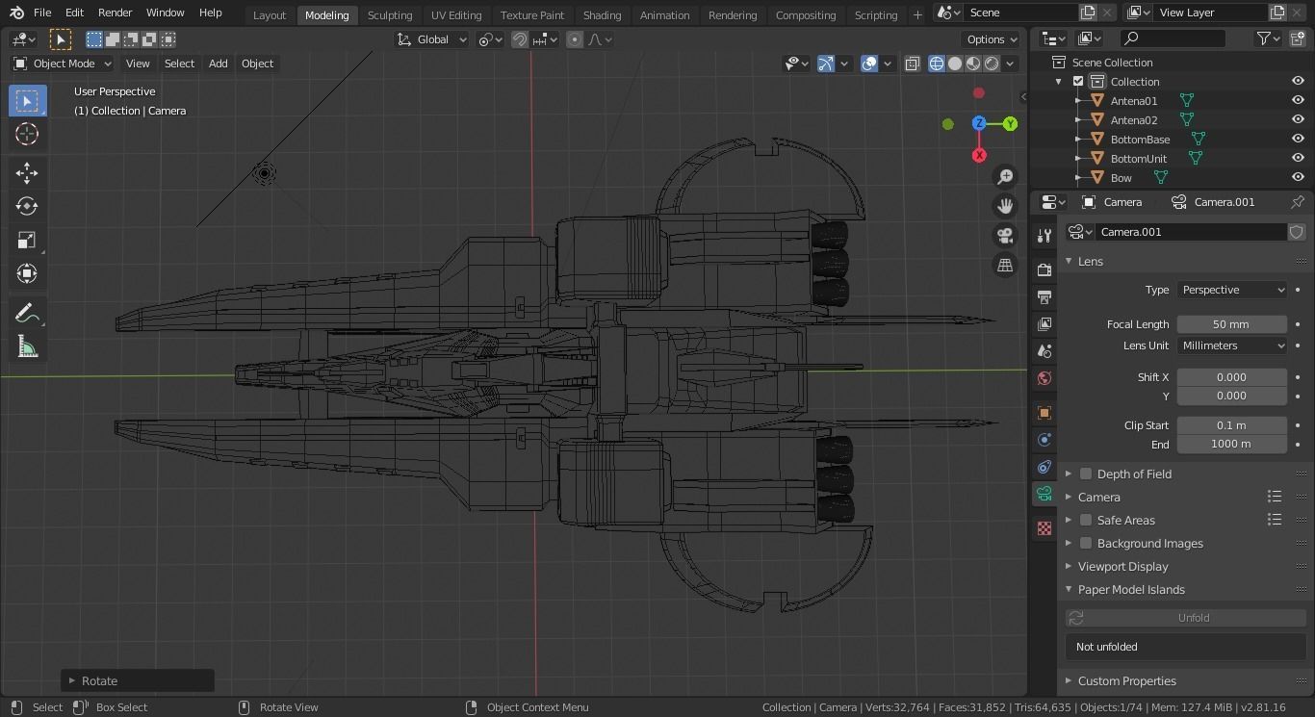The image size is (1315, 717).
Task: Toggle visibility of the Bow object
Action: click(1299, 177)
